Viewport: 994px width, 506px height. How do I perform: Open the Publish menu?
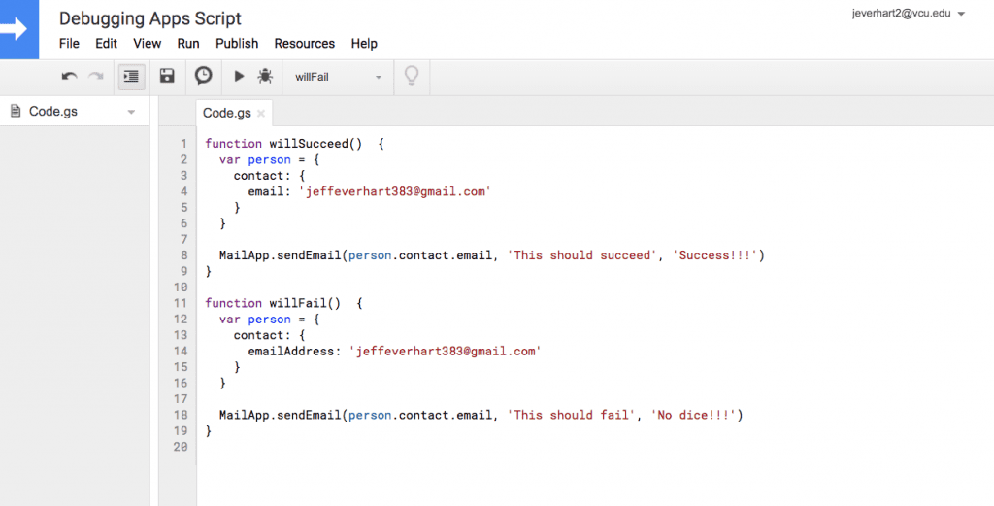pos(237,43)
